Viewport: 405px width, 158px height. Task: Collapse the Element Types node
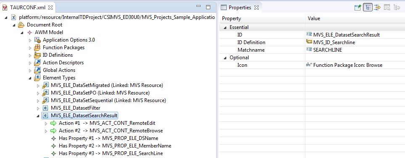[x=30, y=78]
